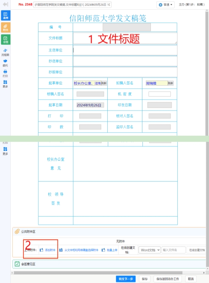Click 刷新 next to 拟稿人签名 name
209x283 pixels.
171,83
